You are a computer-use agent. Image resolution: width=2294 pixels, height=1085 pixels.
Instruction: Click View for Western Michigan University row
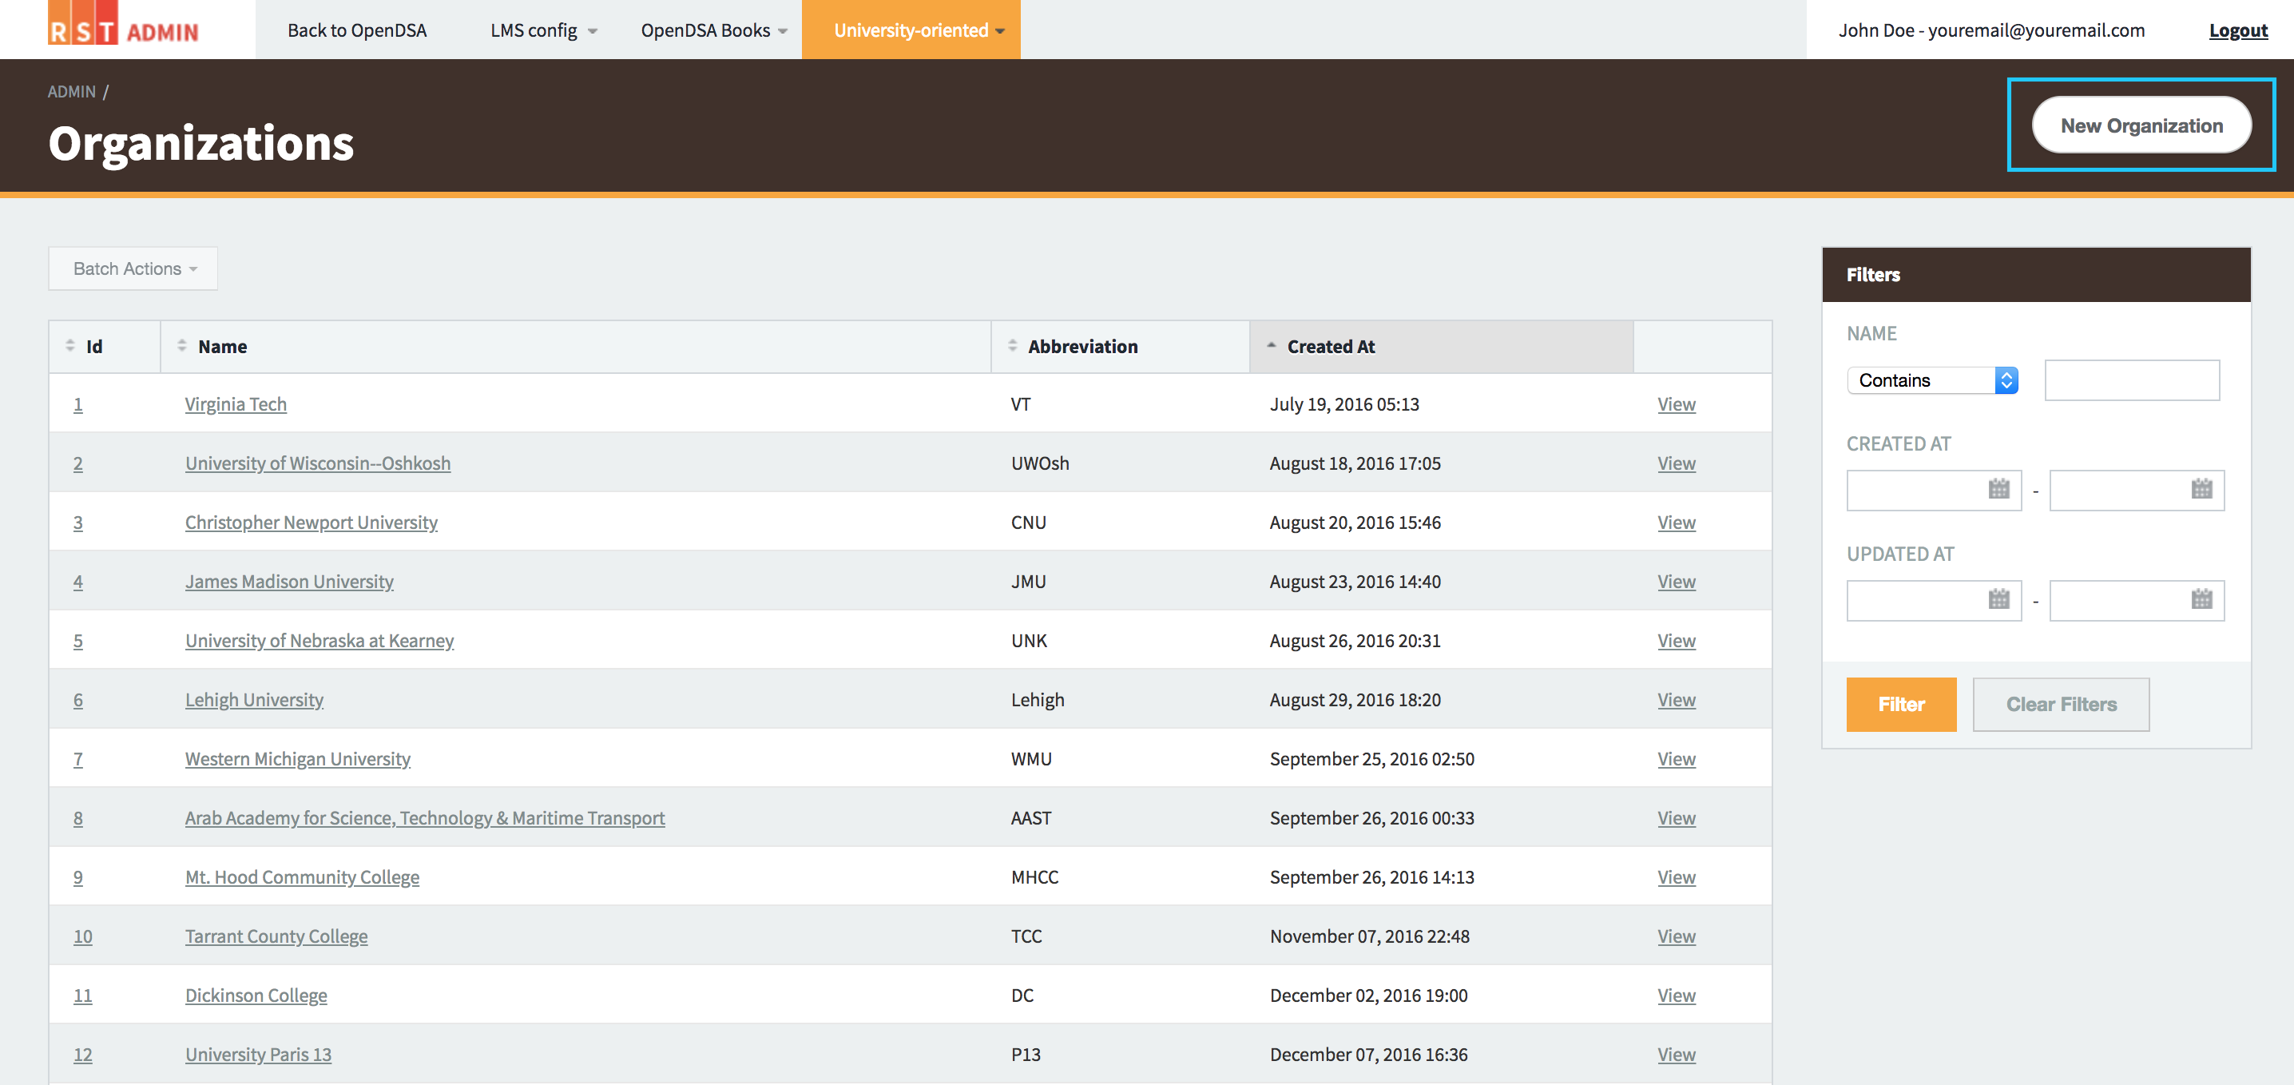[1676, 759]
